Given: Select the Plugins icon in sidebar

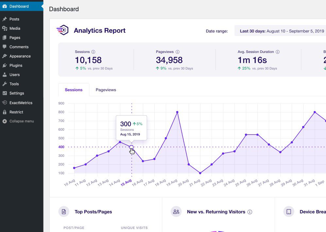Looking at the screenshot, I should click(x=5, y=65).
